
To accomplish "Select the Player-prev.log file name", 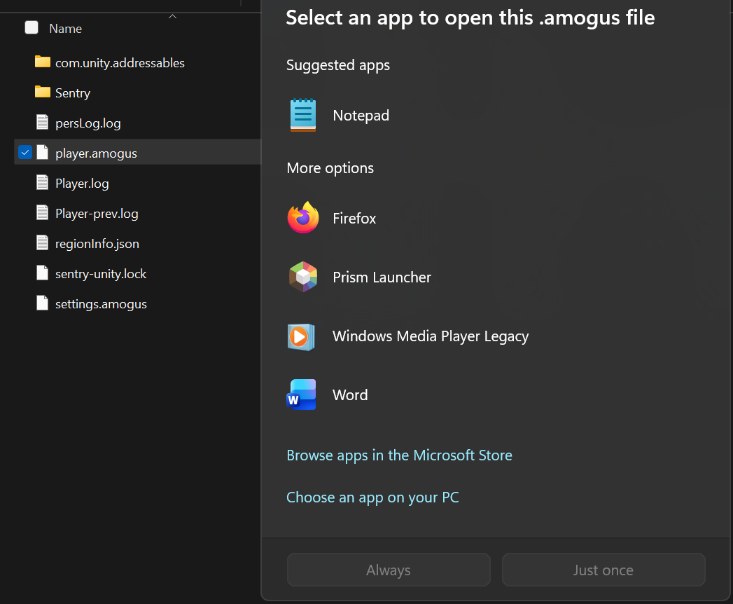I will (97, 214).
